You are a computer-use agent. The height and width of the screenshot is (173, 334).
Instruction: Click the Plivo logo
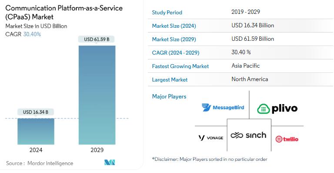click(277, 109)
